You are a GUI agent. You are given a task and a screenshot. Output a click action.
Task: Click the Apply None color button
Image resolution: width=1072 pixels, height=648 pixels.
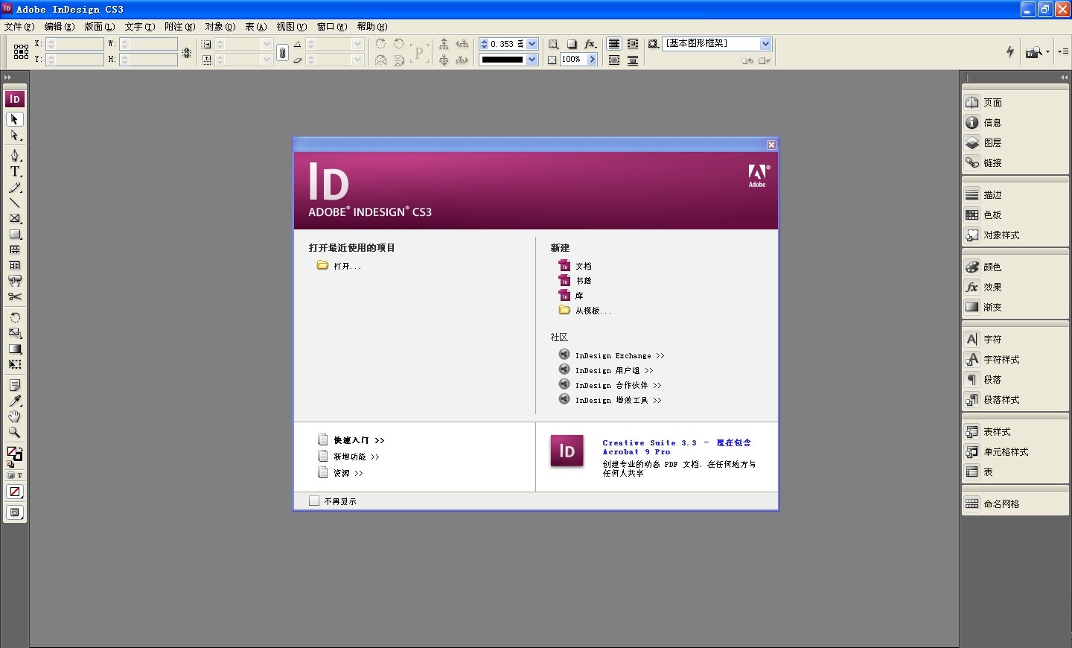tap(15, 492)
